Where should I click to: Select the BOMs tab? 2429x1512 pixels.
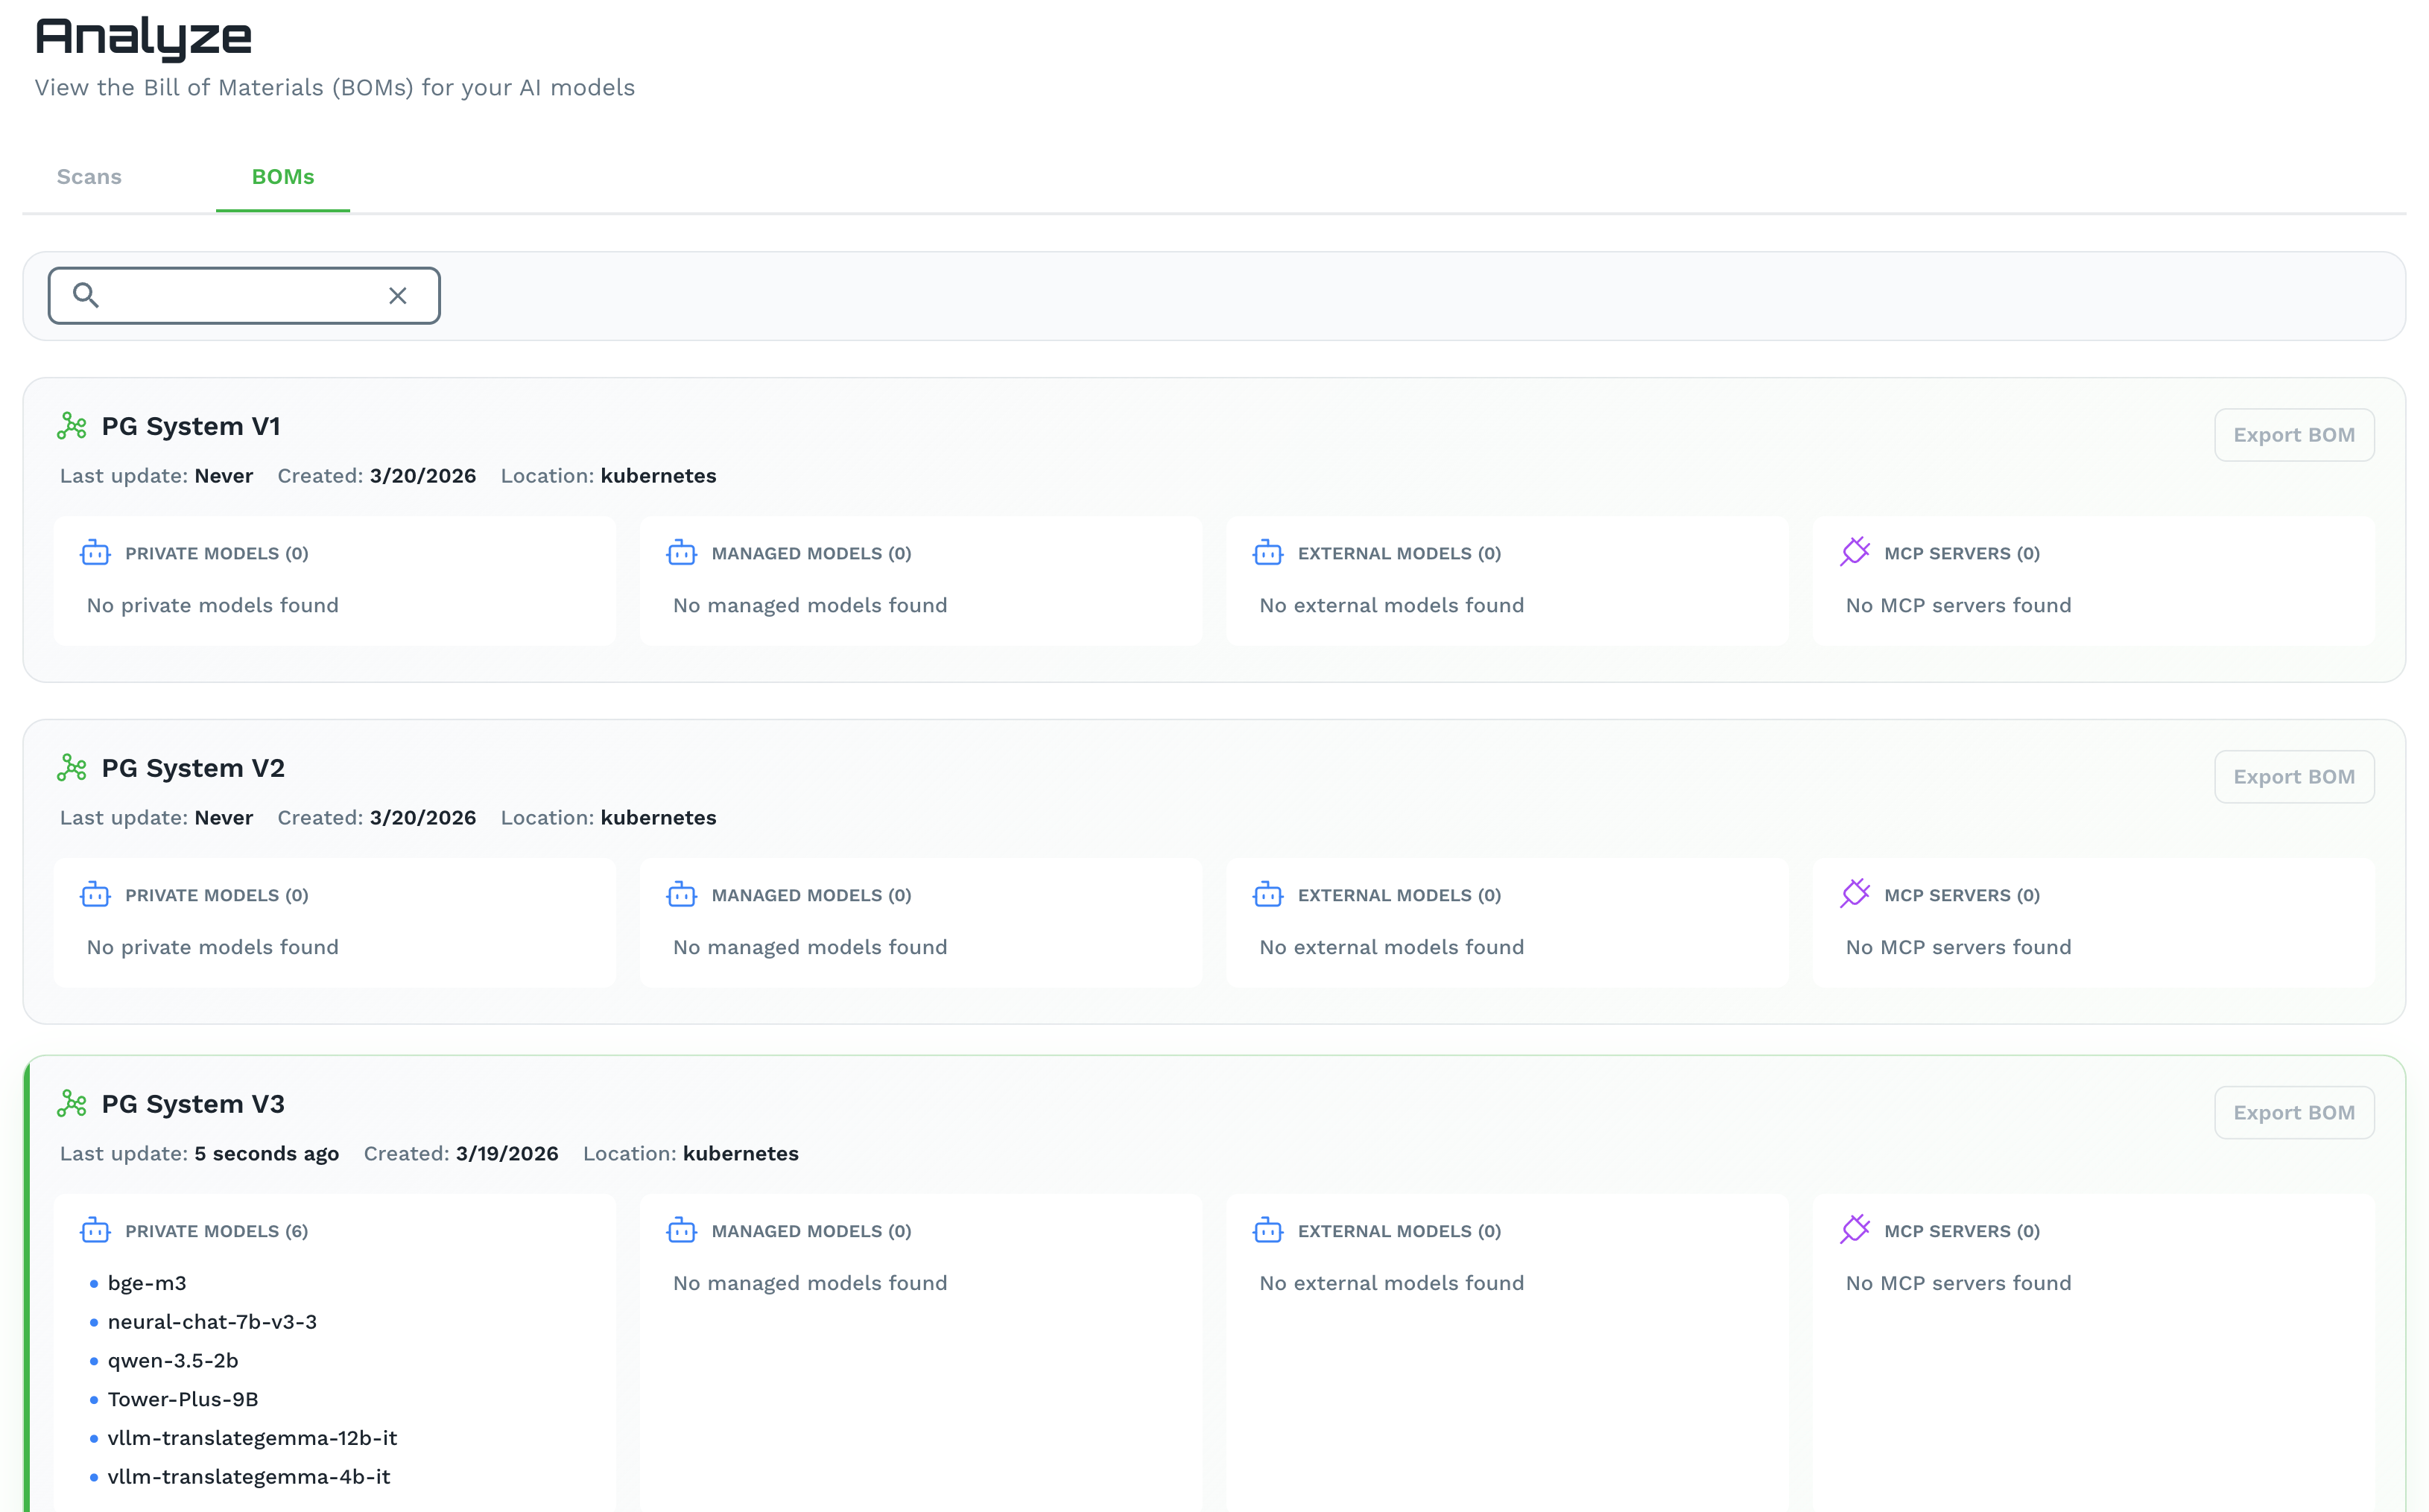282,177
